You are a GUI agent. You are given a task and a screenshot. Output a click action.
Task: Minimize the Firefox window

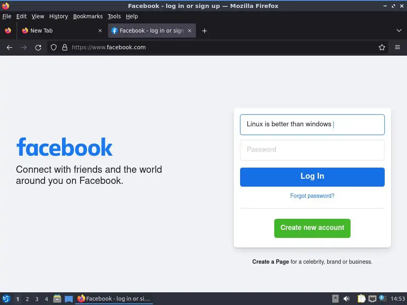coord(385,6)
